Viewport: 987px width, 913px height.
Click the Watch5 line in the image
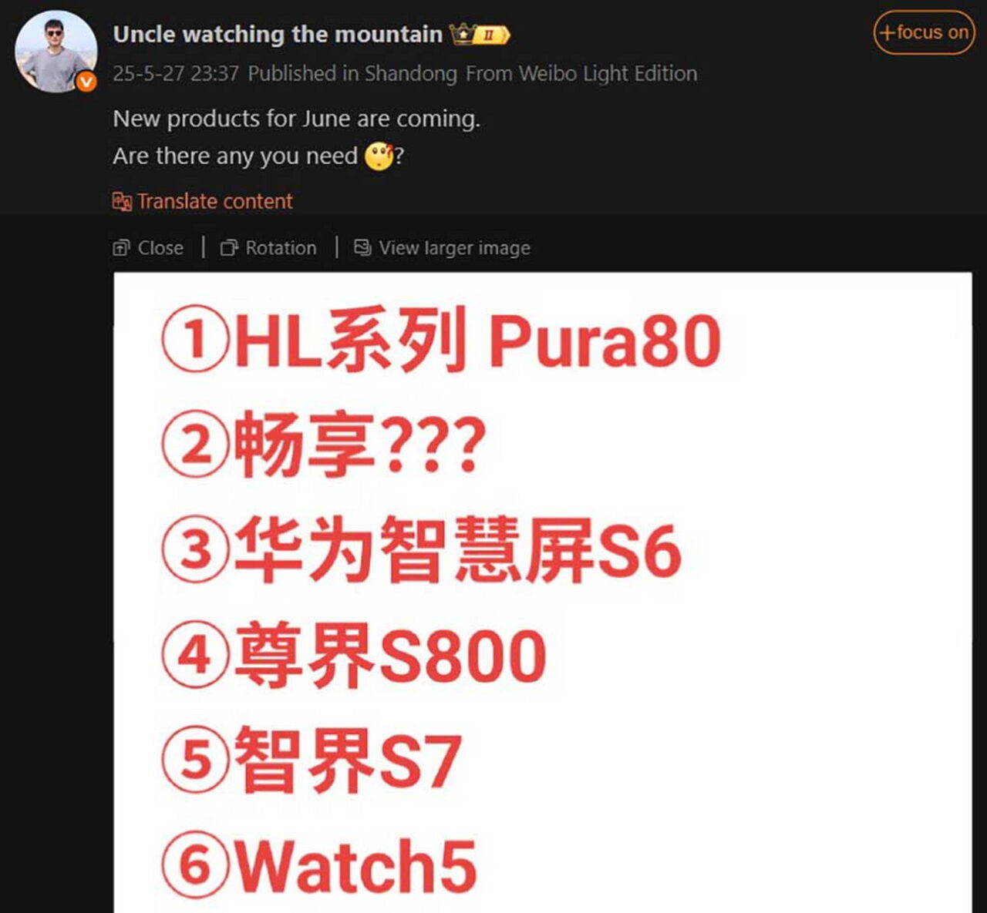[319, 864]
